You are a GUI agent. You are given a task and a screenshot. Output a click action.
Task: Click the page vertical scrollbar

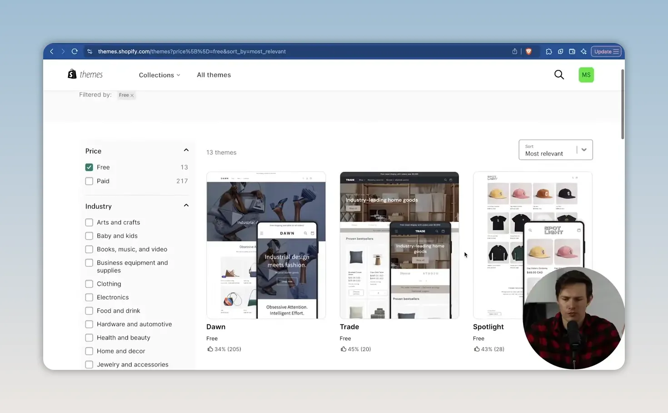pyautogui.click(x=623, y=104)
